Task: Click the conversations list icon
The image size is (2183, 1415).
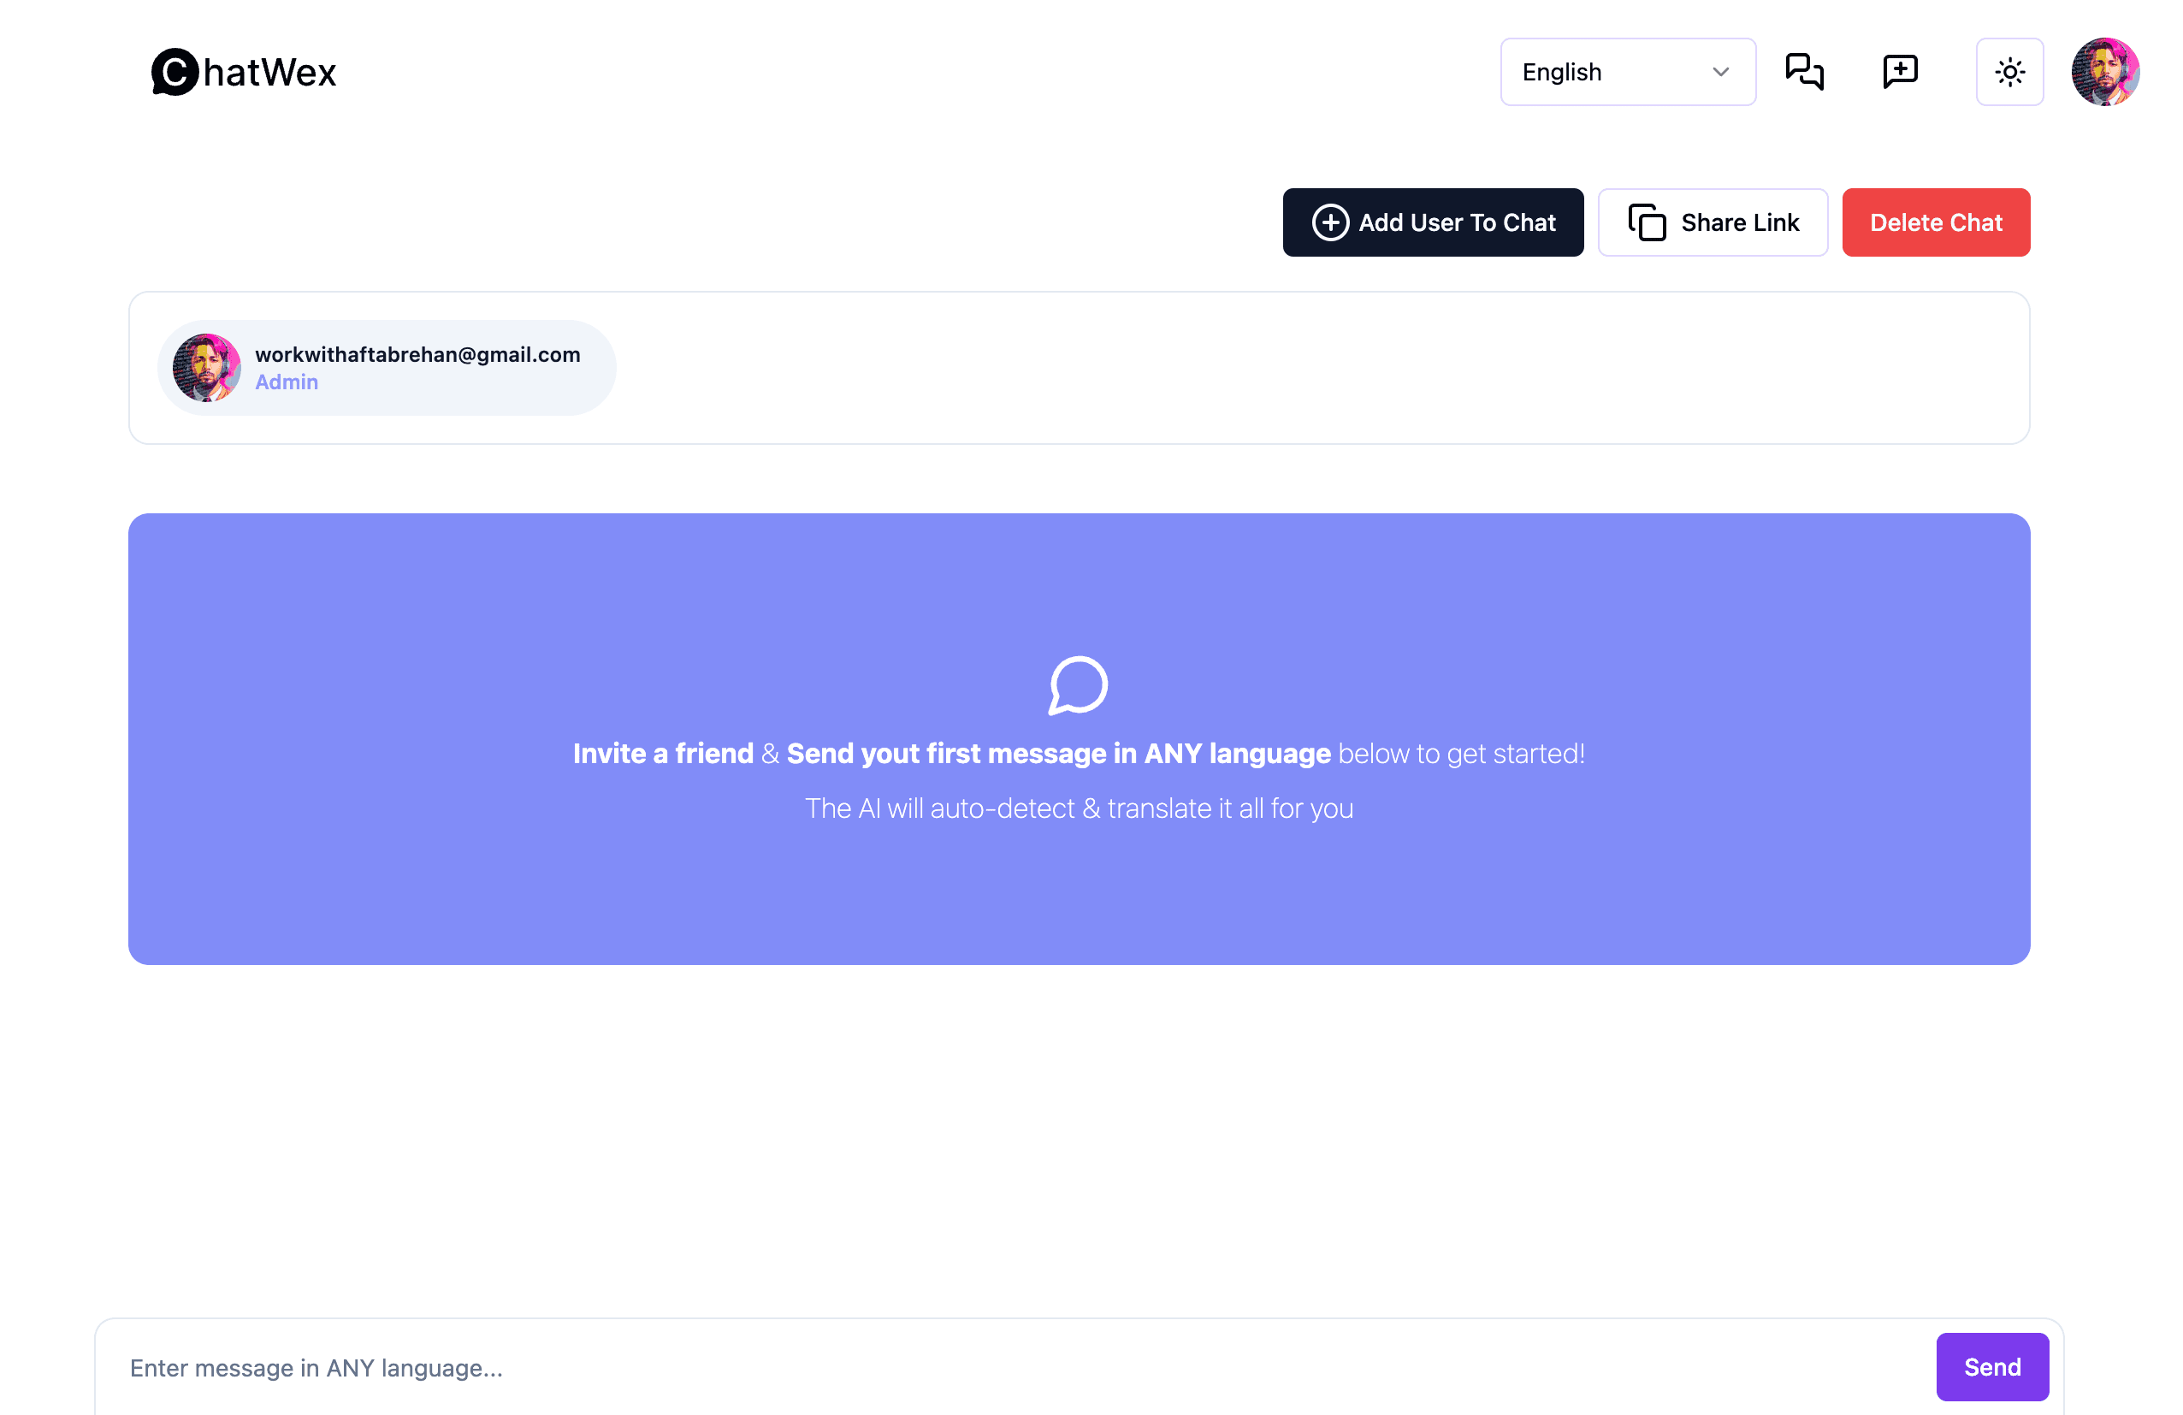Action: 1804,70
